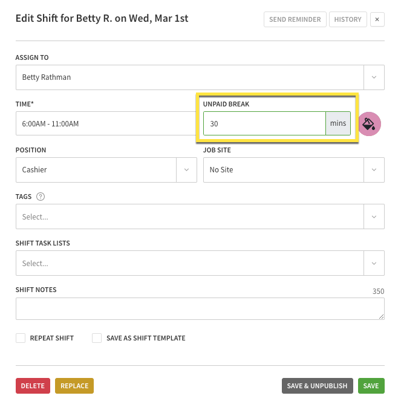Screen dimensions: 401x410
Task: Click into the Shift Notes text area
Action: tap(200, 308)
